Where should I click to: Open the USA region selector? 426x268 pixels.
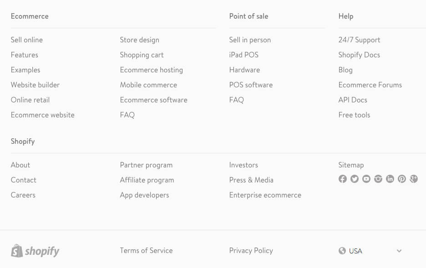[355, 251]
